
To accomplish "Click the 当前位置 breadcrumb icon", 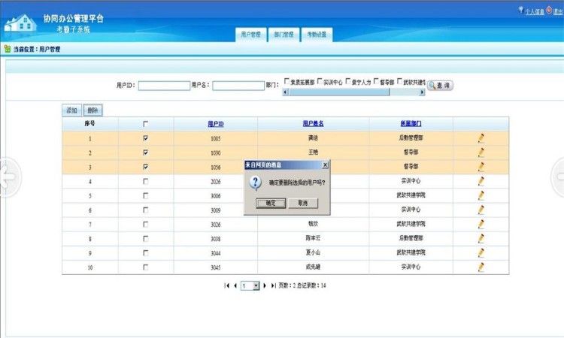I will coord(8,49).
